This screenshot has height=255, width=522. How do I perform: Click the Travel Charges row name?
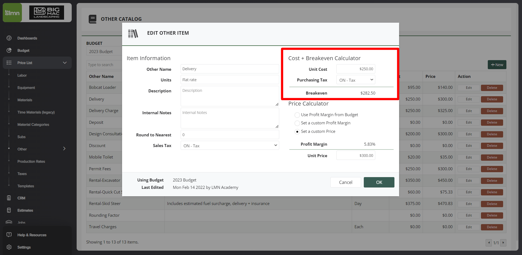click(x=103, y=227)
